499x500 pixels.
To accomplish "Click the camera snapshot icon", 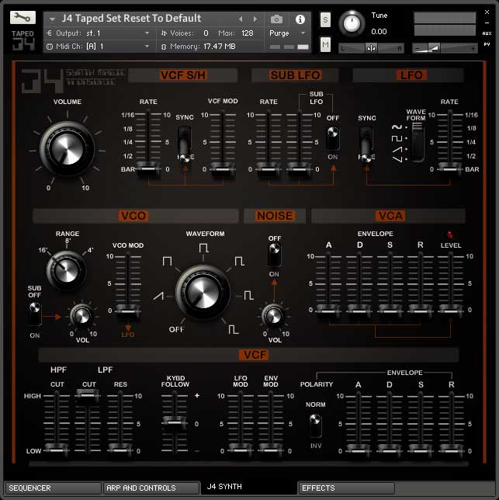I will pos(276,19).
